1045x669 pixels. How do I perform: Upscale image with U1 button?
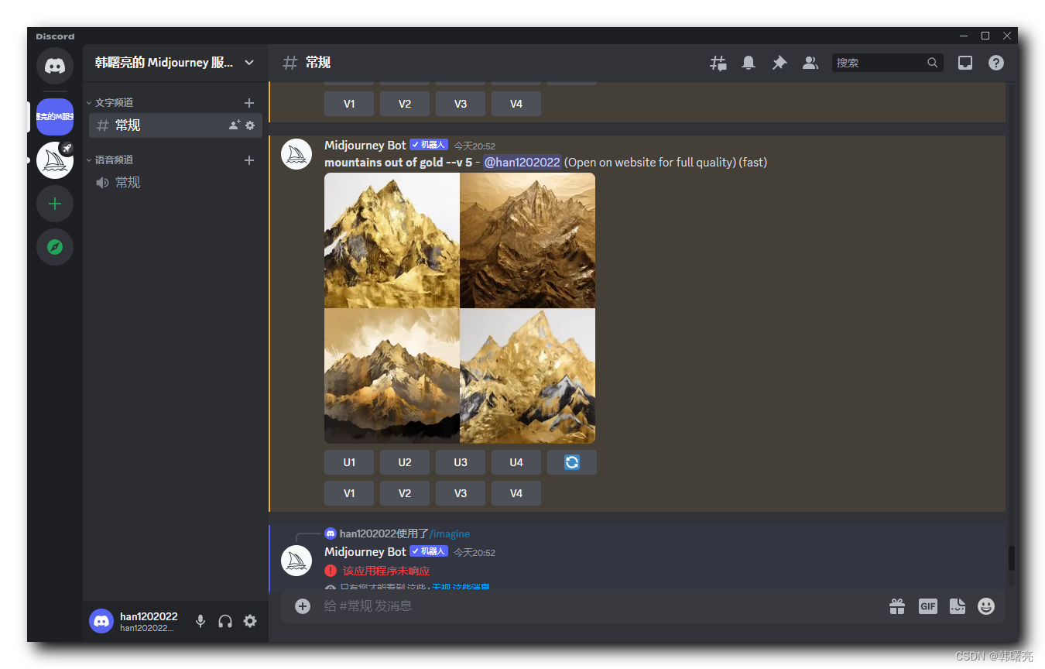(349, 462)
